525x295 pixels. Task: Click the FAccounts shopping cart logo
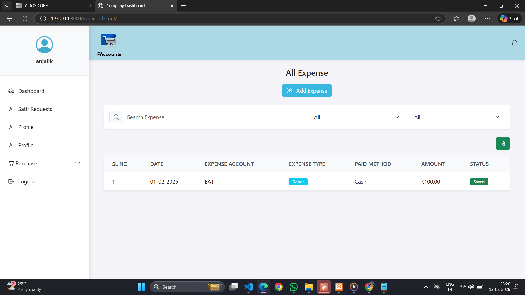tap(109, 40)
